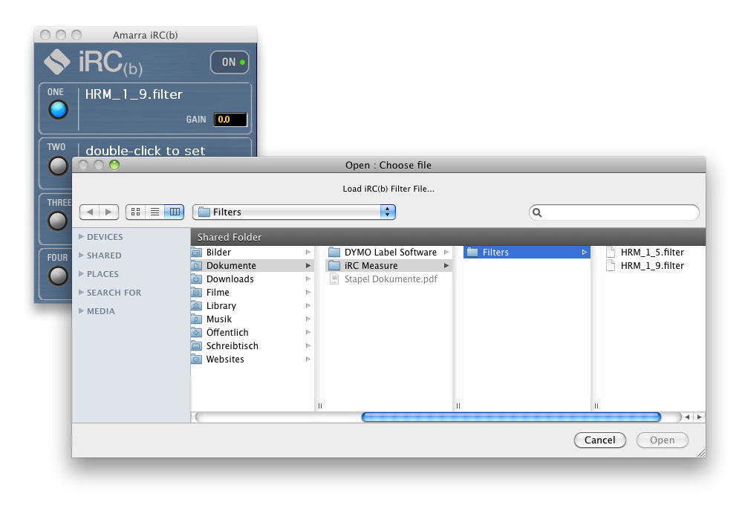
Task: Switch to list view mode
Action: (x=155, y=212)
